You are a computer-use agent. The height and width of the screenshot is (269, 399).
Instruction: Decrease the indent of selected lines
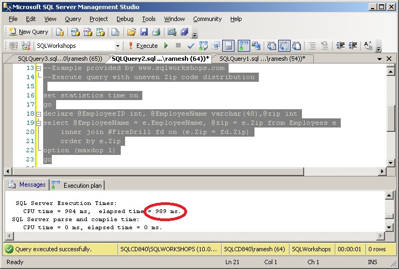(x=340, y=46)
